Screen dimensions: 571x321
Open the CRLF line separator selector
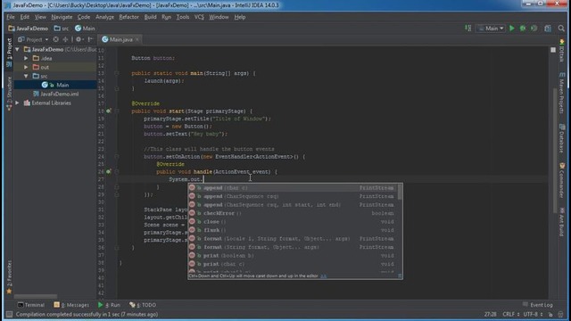click(x=511, y=314)
